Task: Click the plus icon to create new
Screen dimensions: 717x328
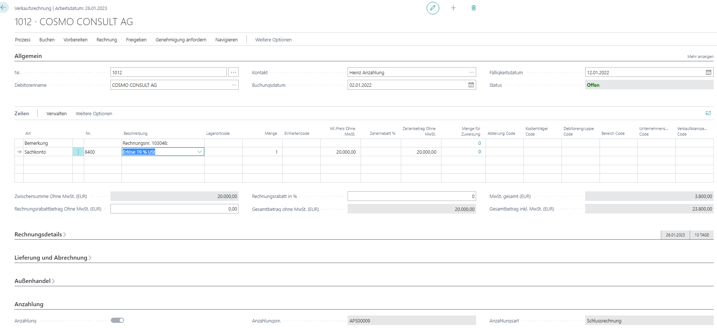Action: coord(453,8)
